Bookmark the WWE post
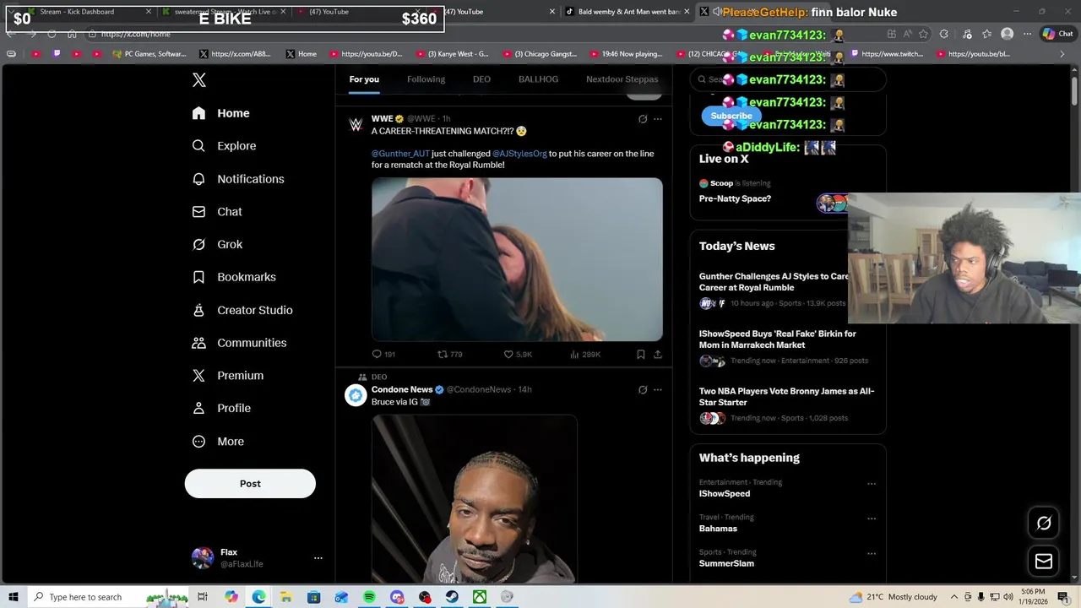Image resolution: width=1081 pixels, height=608 pixels. (x=641, y=355)
